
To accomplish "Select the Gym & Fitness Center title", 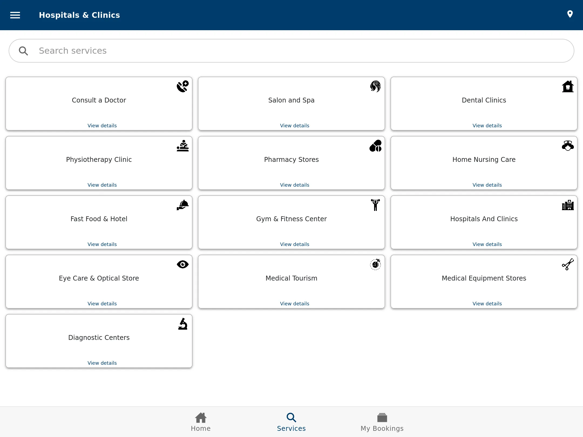I will (291, 219).
